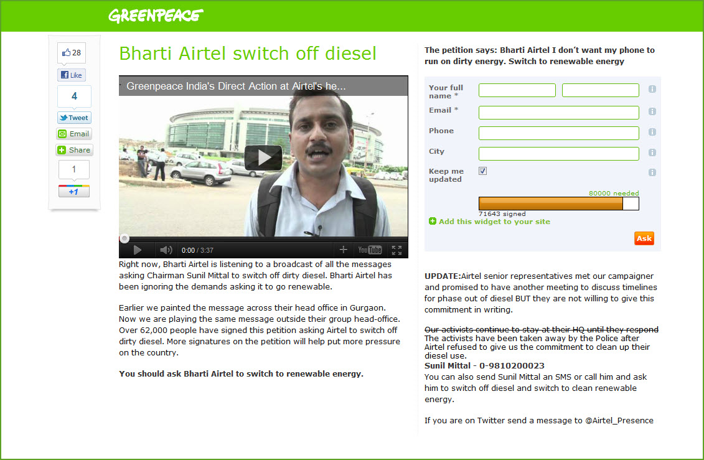The image size is (704, 460).
Task: Click the Greenpeace logo in header
Action: coord(156,16)
